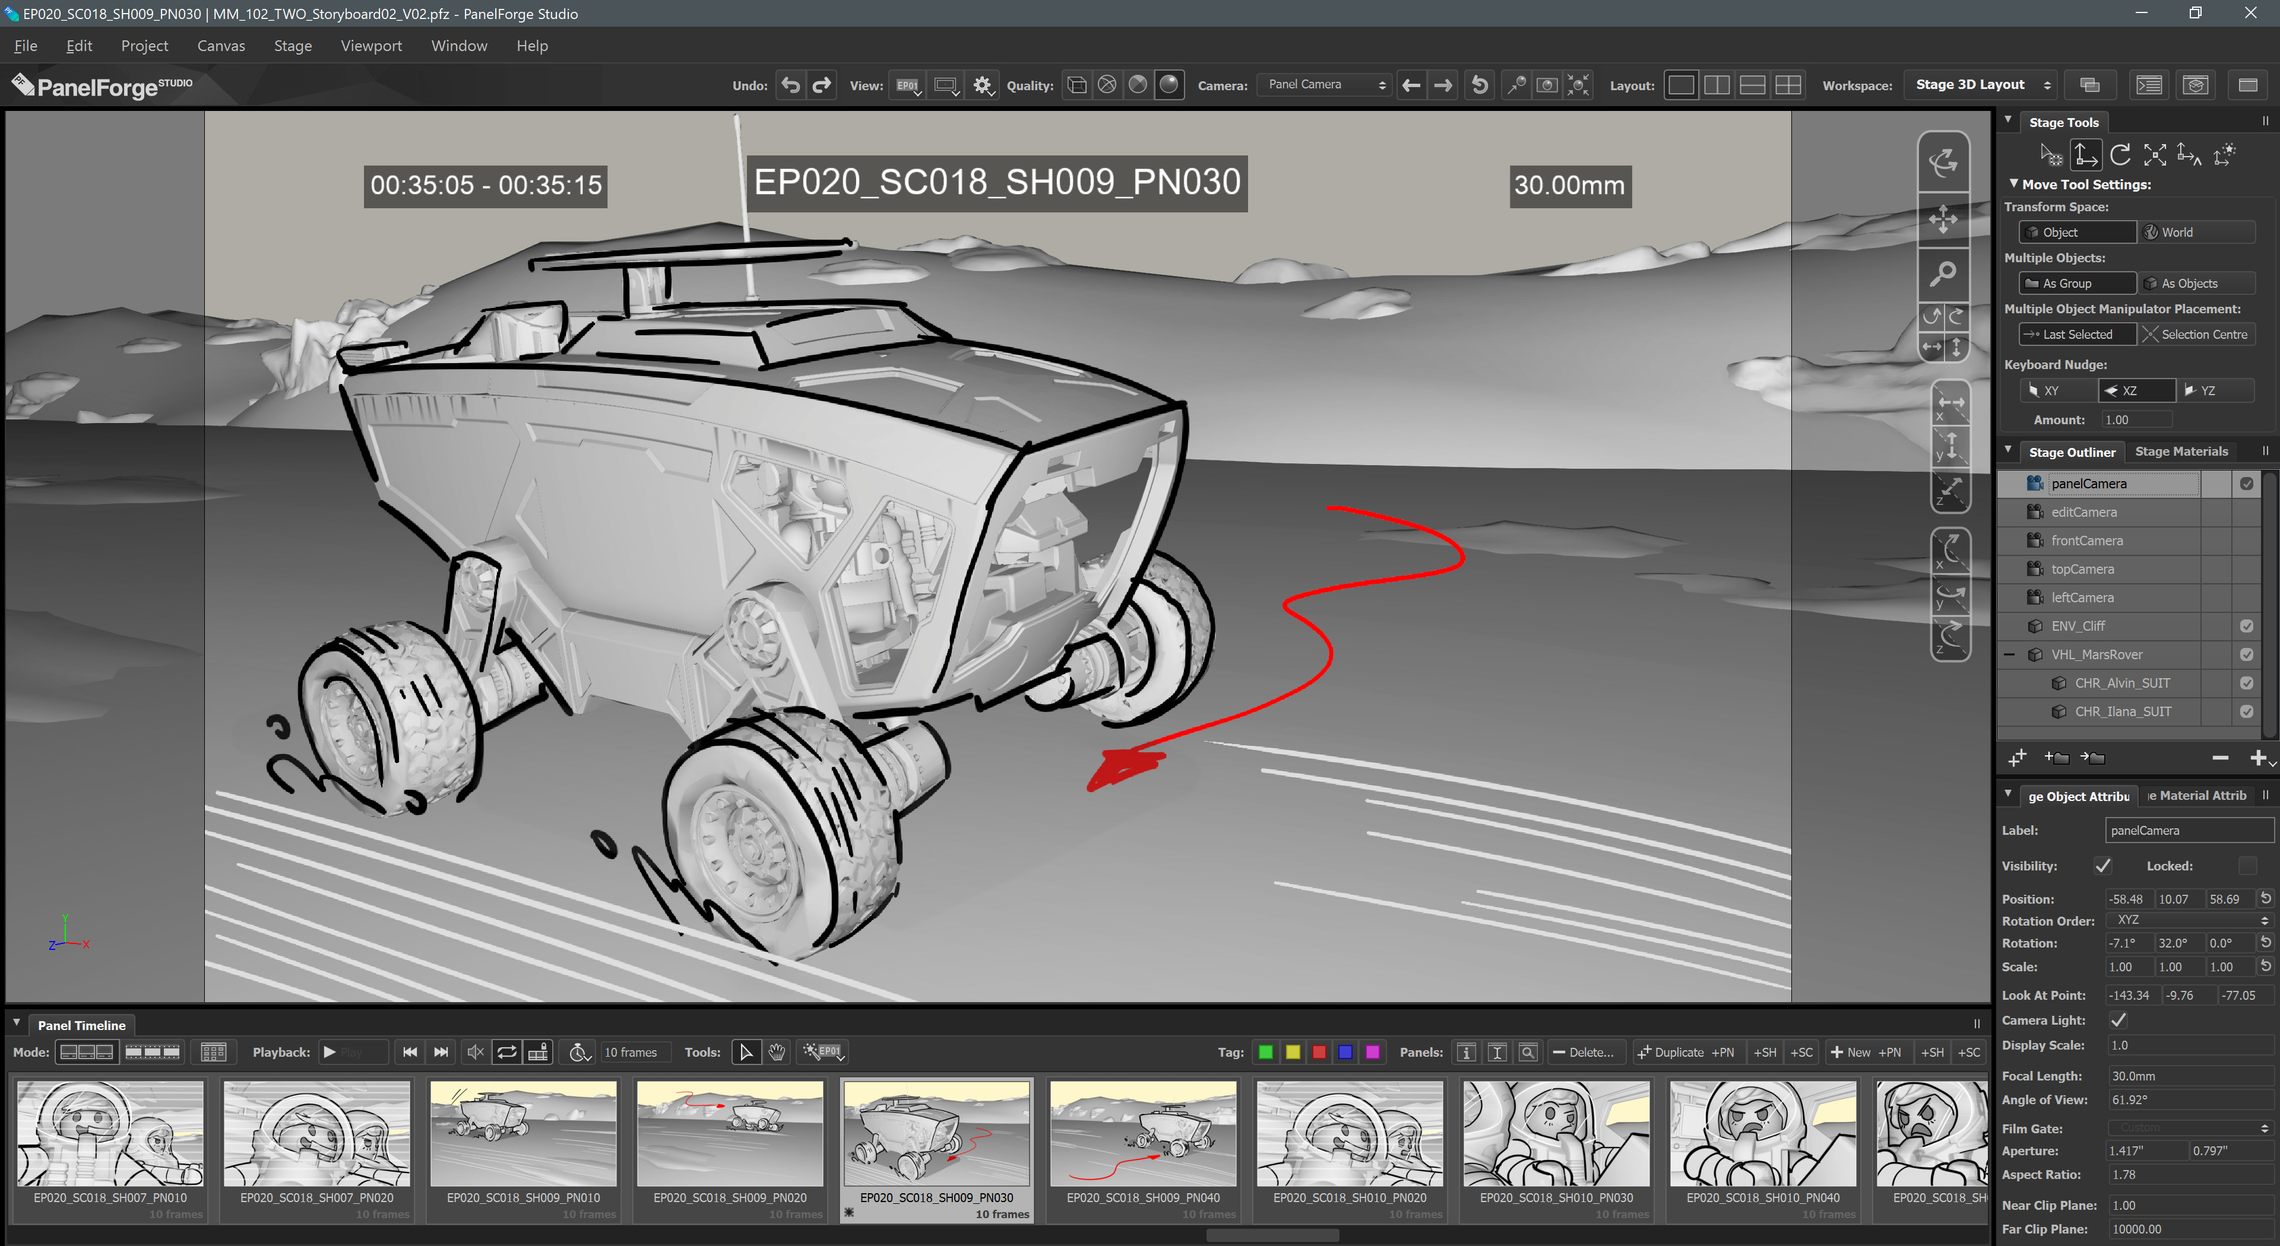Click the four-pane layout icon

(x=1788, y=85)
